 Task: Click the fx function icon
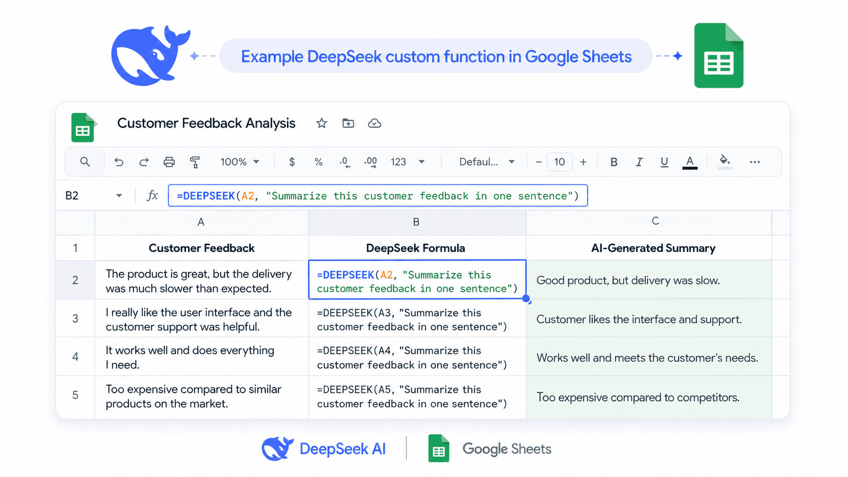pos(152,196)
